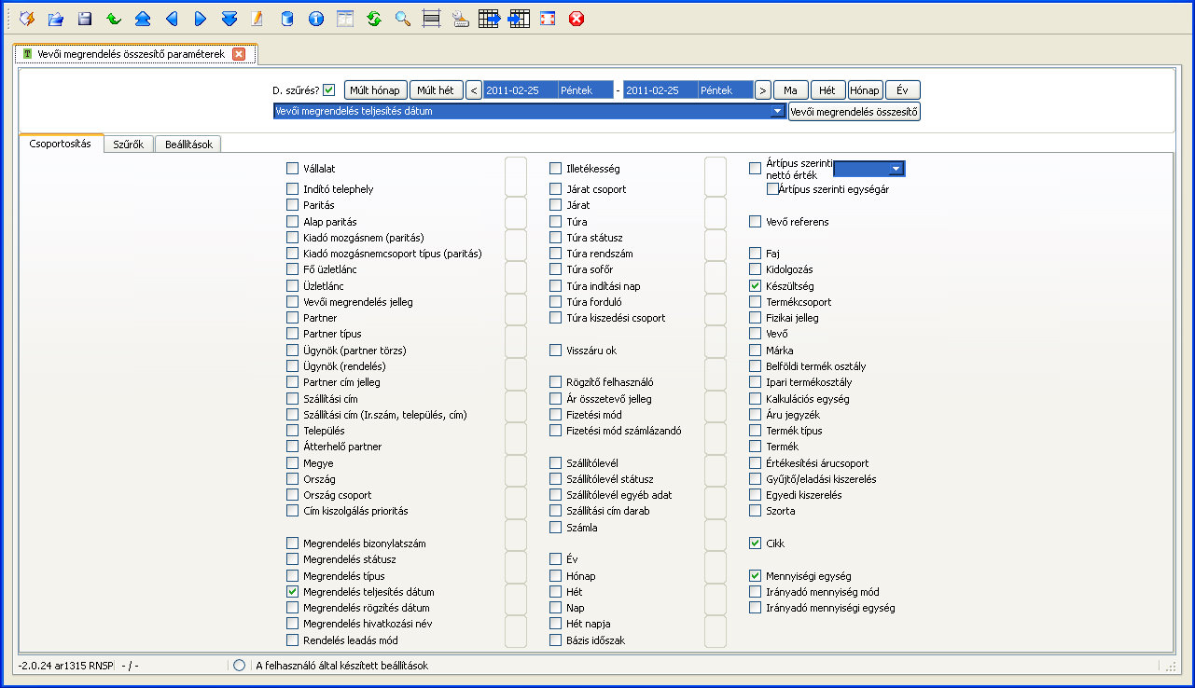Switch to the Szűrők tab
1195x688 pixels.
(x=128, y=144)
